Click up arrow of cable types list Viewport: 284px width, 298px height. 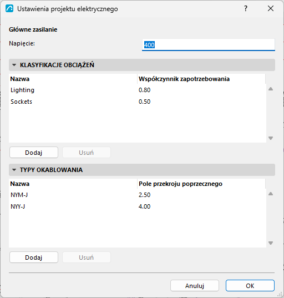click(271, 194)
